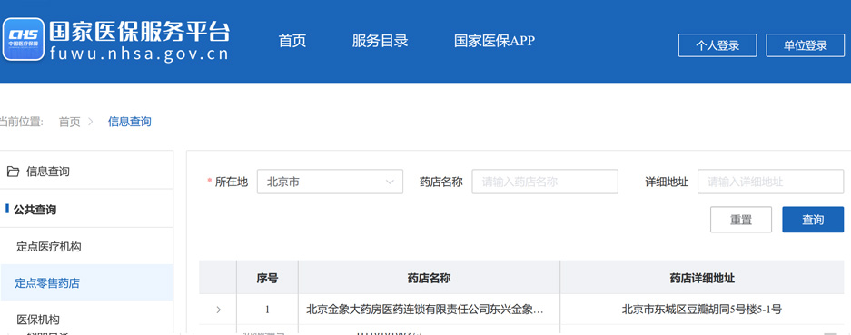Focus the 药店名称 input field
Image resolution: width=851 pixels, height=335 pixels.
tap(545, 182)
